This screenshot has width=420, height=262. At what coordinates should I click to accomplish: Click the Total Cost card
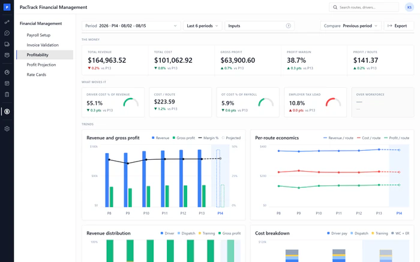click(x=181, y=60)
